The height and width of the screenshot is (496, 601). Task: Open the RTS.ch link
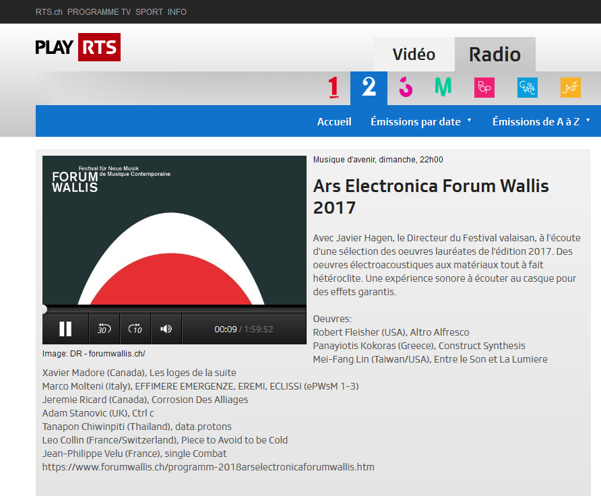point(49,12)
